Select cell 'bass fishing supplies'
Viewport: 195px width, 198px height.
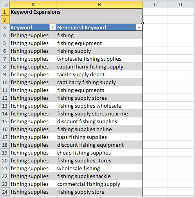tap(99, 137)
